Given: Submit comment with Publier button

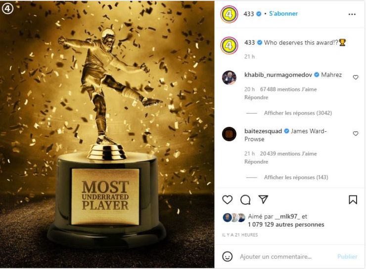Looking at the screenshot, I should [347, 257].
